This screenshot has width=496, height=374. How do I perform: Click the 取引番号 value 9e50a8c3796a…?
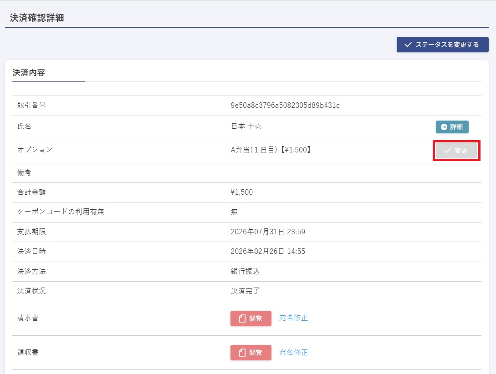pos(285,106)
